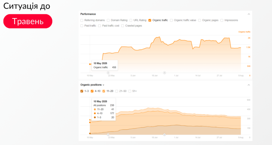
Task: Click the '11–20 41' tooltip row
Action: (104, 109)
